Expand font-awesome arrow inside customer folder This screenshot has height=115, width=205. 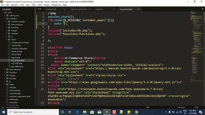tap(6, 25)
